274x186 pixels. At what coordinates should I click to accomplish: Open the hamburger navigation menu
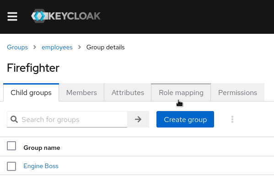point(12,16)
